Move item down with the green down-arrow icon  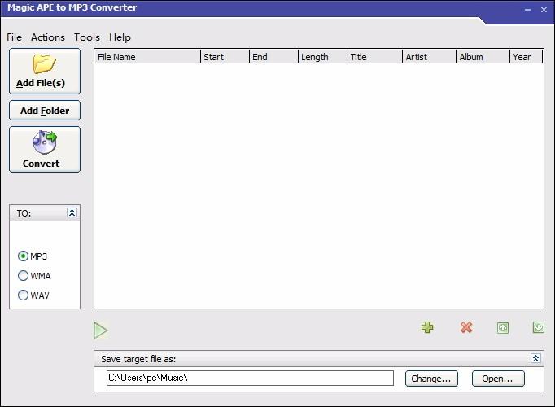coord(539,327)
